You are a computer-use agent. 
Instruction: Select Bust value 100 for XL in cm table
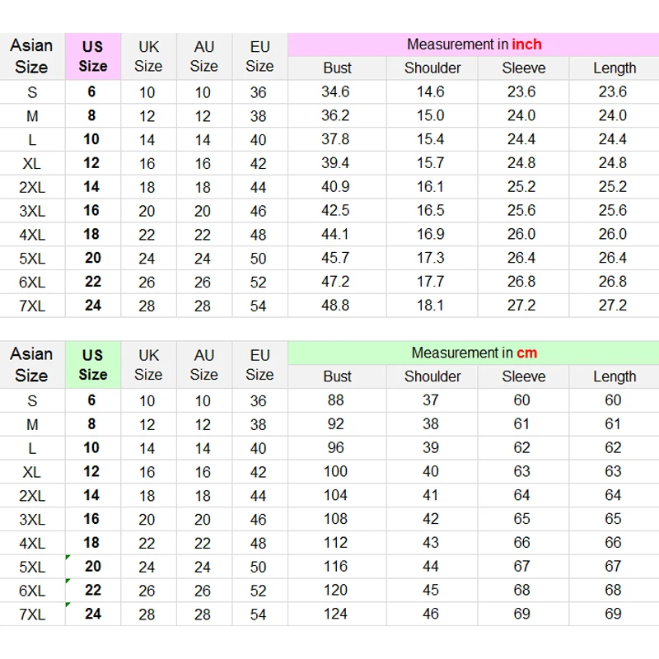(x=335, y=471)
